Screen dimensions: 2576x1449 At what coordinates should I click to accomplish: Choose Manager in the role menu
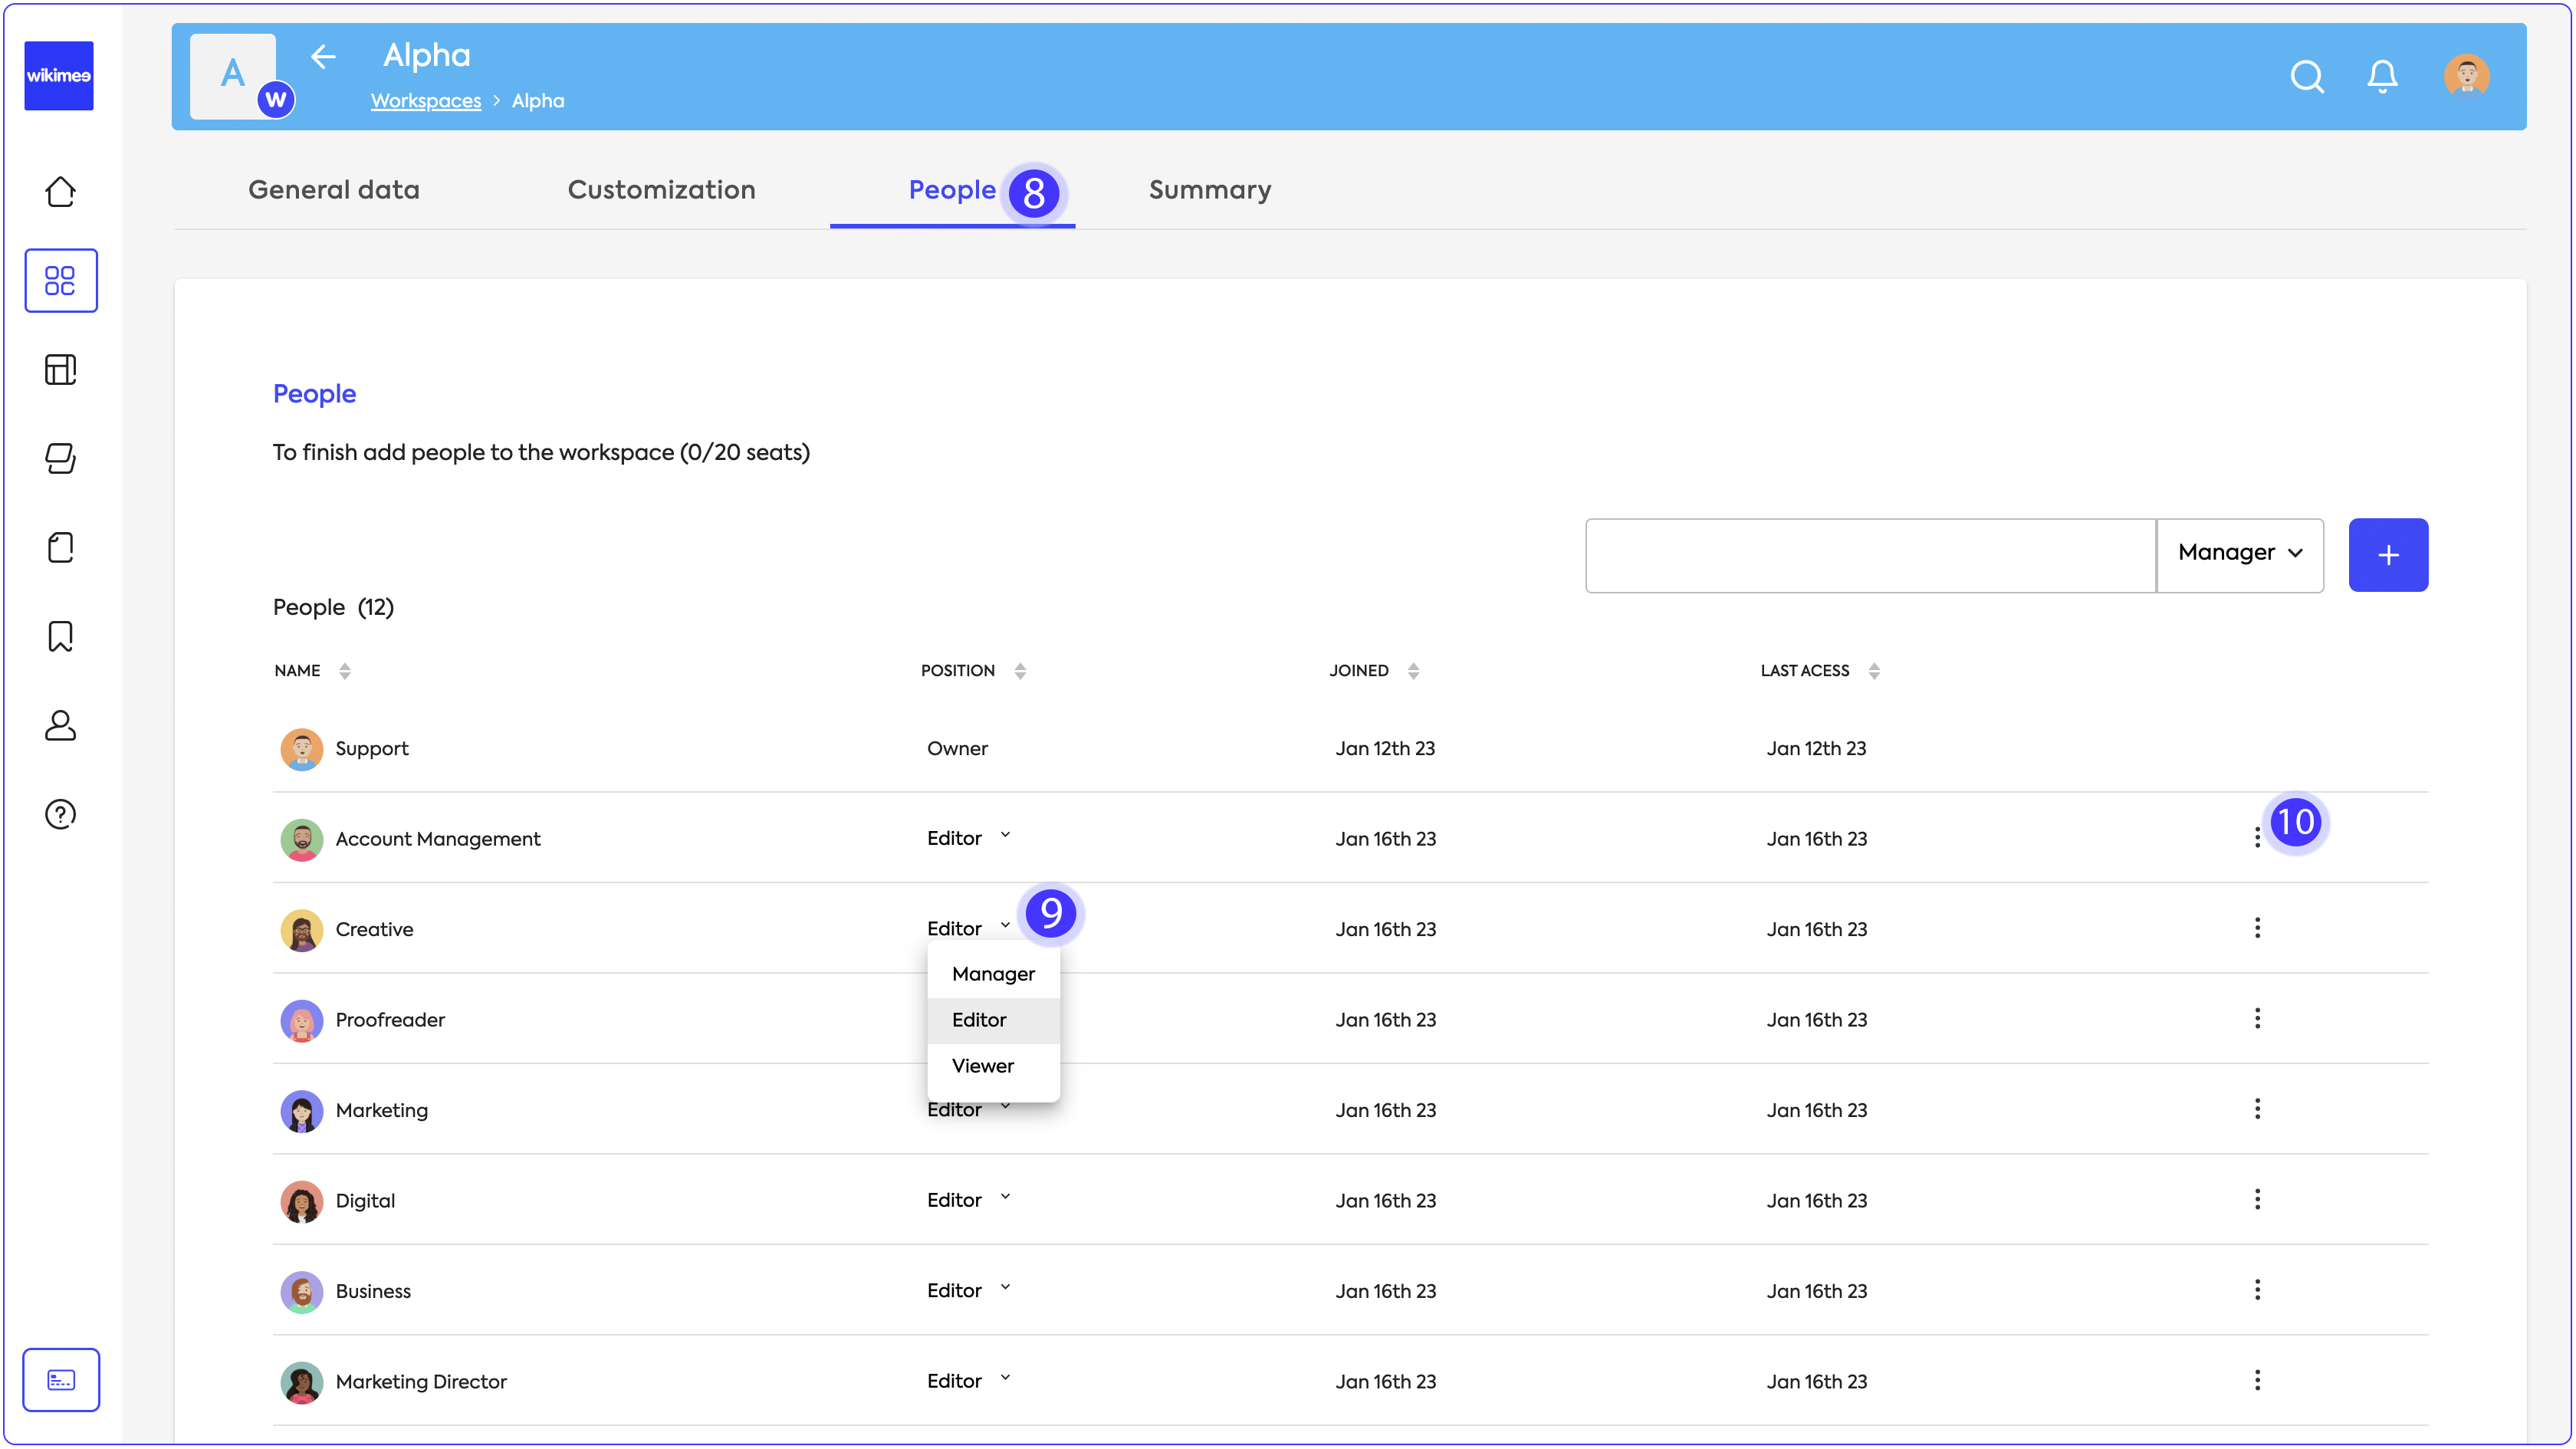coord(993,974)
